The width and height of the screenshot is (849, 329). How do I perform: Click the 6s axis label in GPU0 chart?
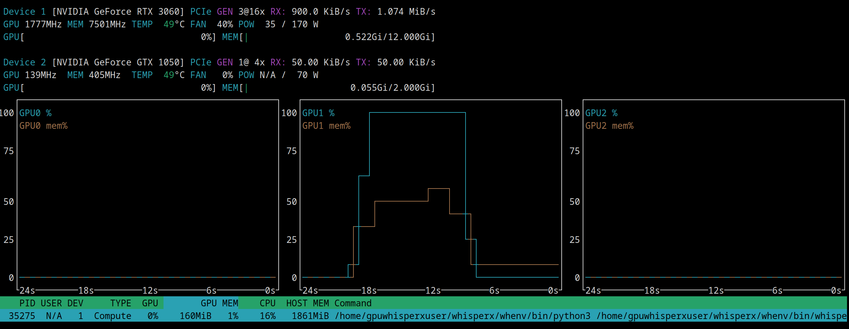[211, 291]
